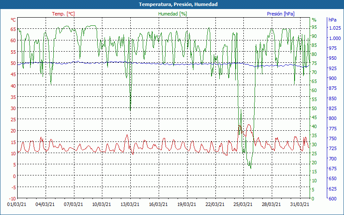The image size is (344, 215).
Task: Select the blue 'Presión [hPa]' legend label
Action: pyautogui.click(x=281, y=14)
